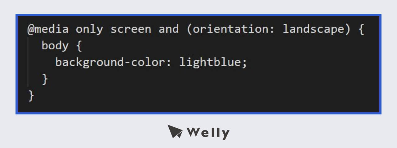The height and width of the screenshot is (148, 397).
Task: Click the @media keyword in the code
Action: click(48, 29)
